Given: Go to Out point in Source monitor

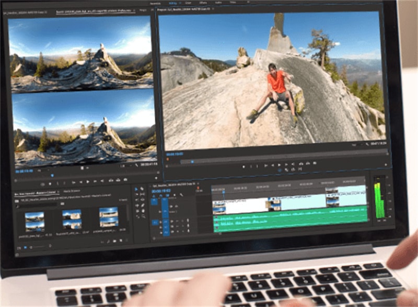Looking at the screenshot, I should [x=102, y=181].
